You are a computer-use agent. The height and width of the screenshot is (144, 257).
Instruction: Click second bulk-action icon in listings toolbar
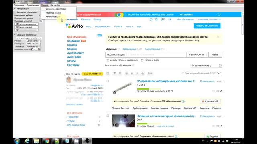120,74
